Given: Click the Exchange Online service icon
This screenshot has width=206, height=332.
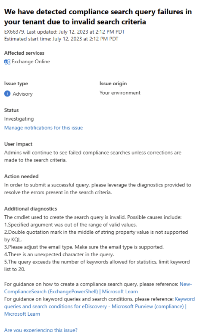Looking at the screenshot, I should (x=7, y=62).
